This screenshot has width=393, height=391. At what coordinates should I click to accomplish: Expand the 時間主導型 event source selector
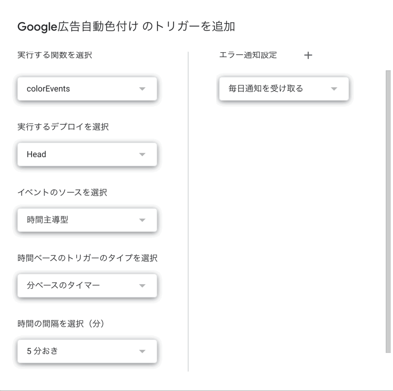[x=87, y=220]
